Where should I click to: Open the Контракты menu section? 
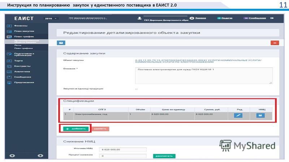click(22, 66)
